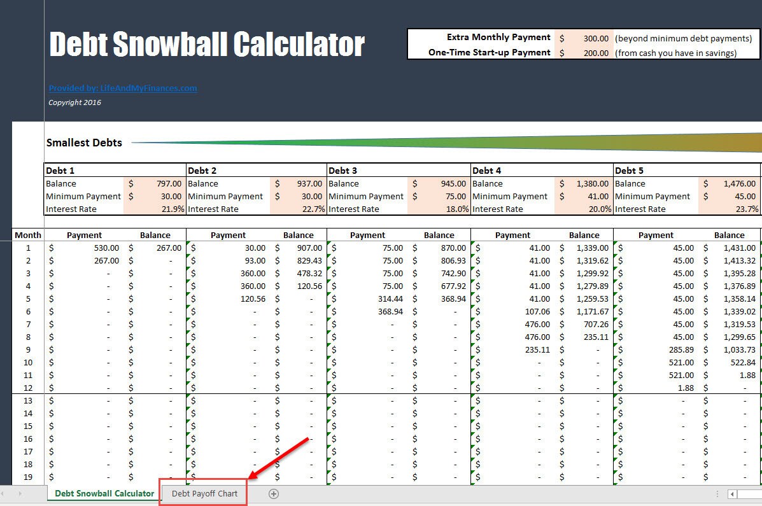Click the Copyright 2016 text
Viewport: 762px width, 506px height.
(x=74, y=102)
